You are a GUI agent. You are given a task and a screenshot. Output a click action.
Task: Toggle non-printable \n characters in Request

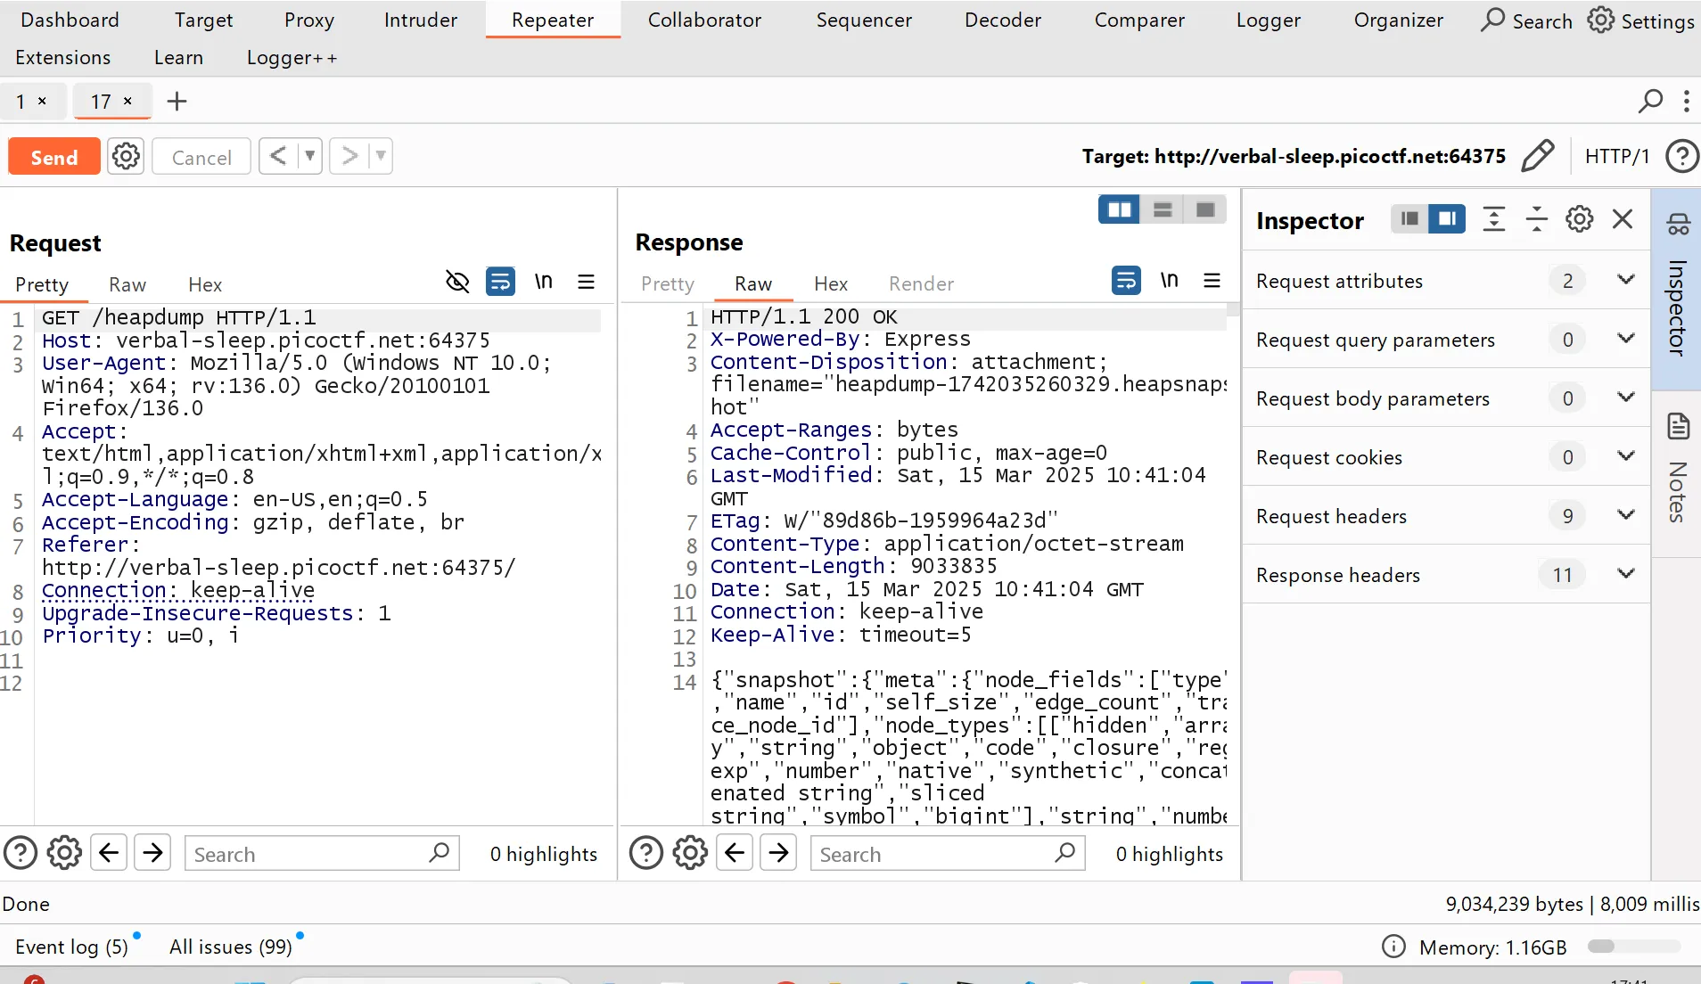pyautogui.click(x=543, y=283)
